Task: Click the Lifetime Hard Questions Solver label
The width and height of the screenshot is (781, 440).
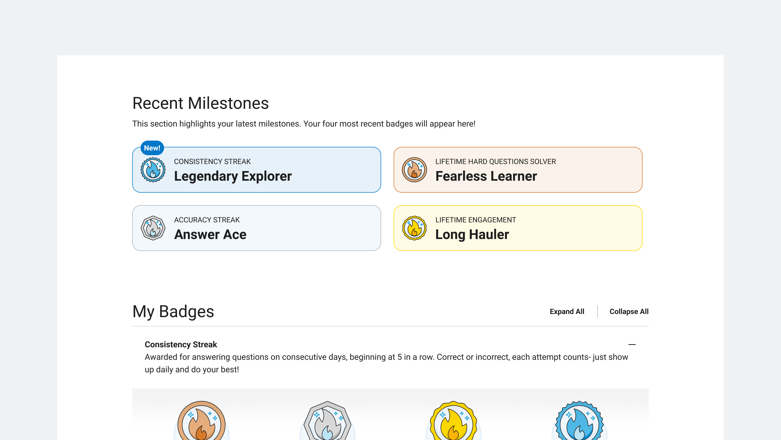Action: [495, 162]
